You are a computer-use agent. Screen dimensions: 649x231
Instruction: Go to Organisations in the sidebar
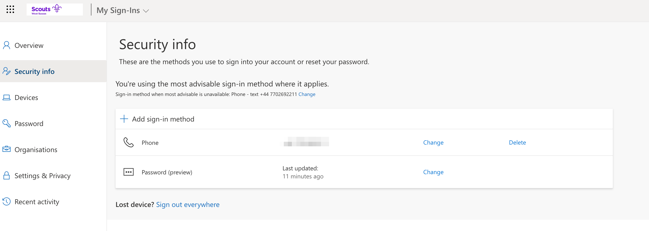pos(36,150)
